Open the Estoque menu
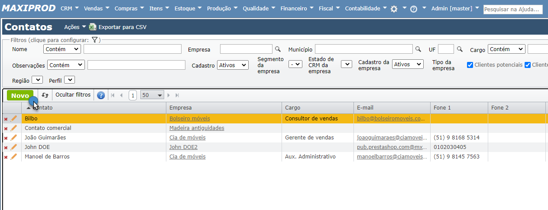 tap(188, 8)
